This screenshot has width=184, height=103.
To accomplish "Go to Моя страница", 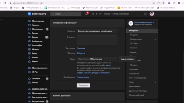I will point(38,21).
